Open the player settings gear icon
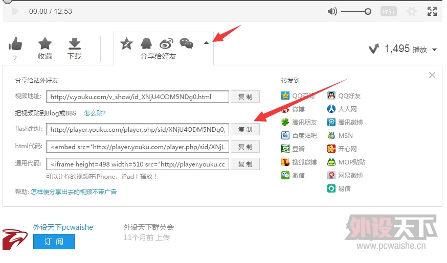Image resolution: width=447 pixels, height=263 pixels. [x=411, y=11]
